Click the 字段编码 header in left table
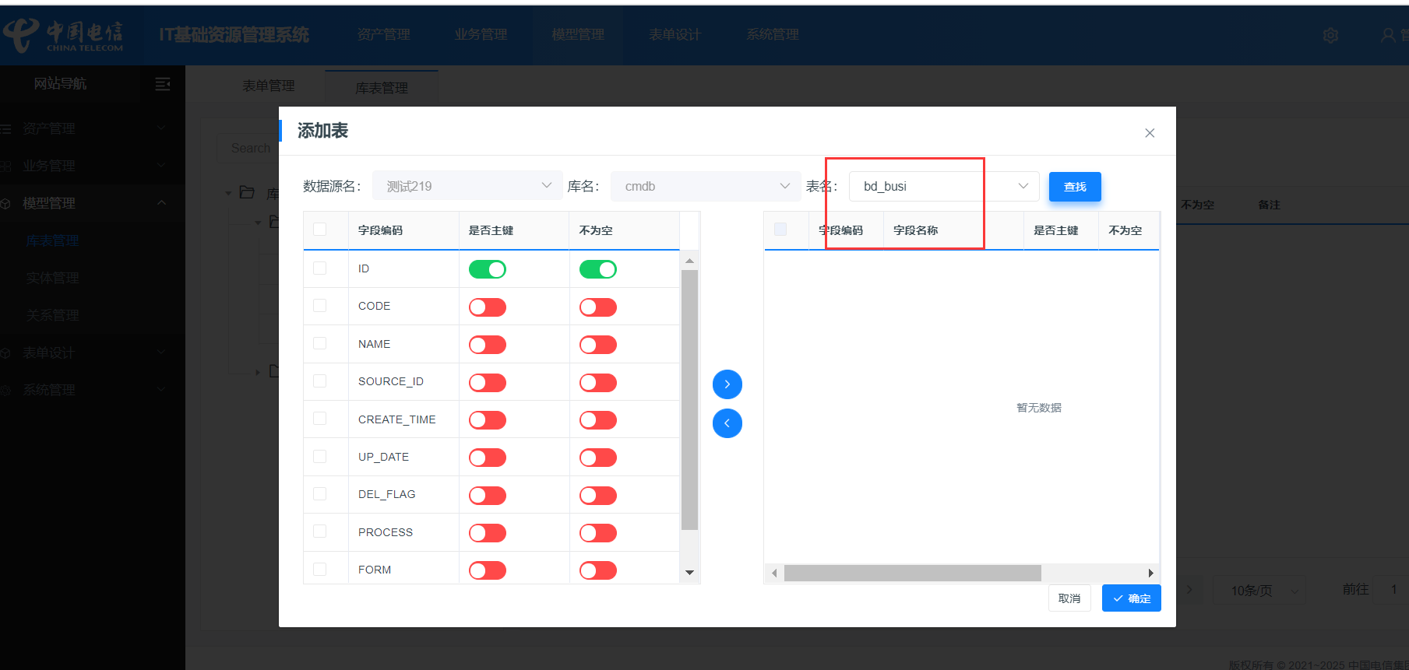Screen dimensions: 1409x670 (x=380, y=230)
